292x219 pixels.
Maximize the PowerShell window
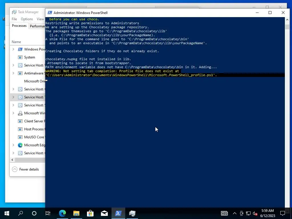tap(270, 13)
